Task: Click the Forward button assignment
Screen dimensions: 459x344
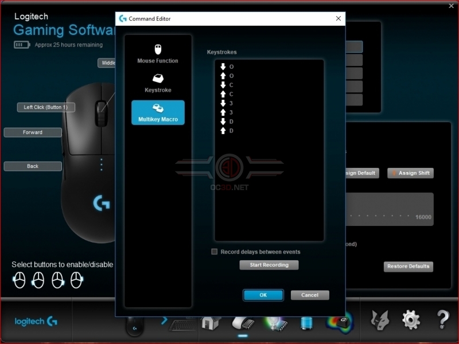Action: pos(33,132)
